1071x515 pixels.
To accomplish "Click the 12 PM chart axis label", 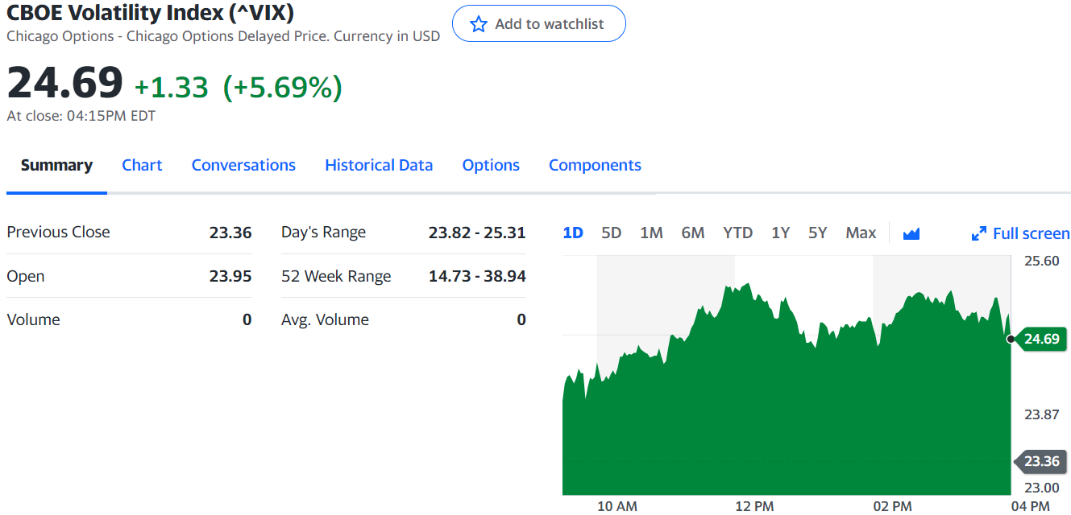I will pos(754,506).
